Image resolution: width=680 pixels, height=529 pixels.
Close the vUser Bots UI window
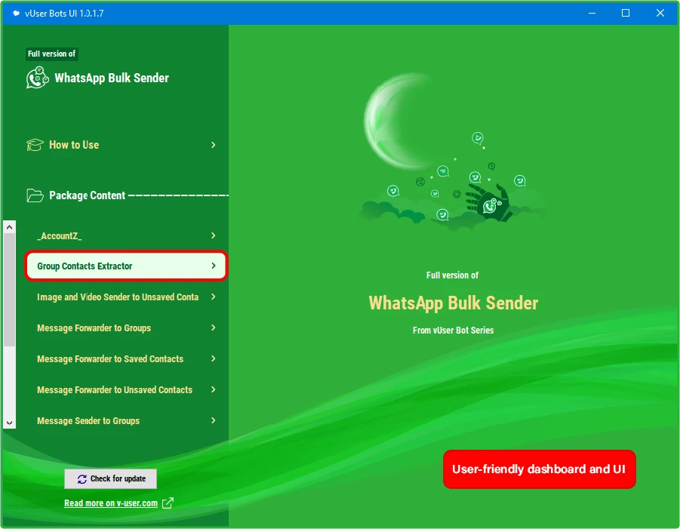(660, 13)
